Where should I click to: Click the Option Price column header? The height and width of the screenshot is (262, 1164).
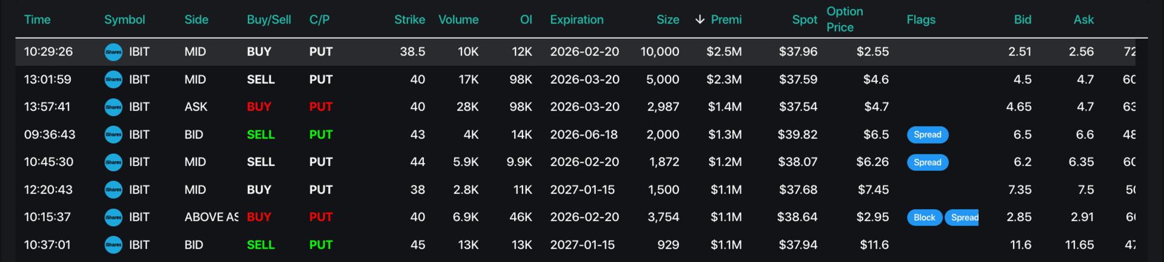[844, 19]
